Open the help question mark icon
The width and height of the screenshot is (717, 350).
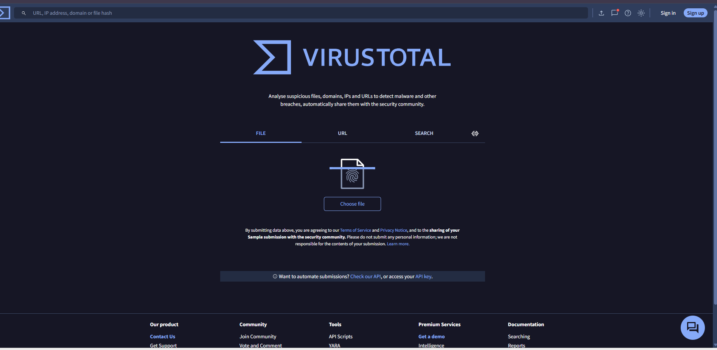(x=628, y=13)
